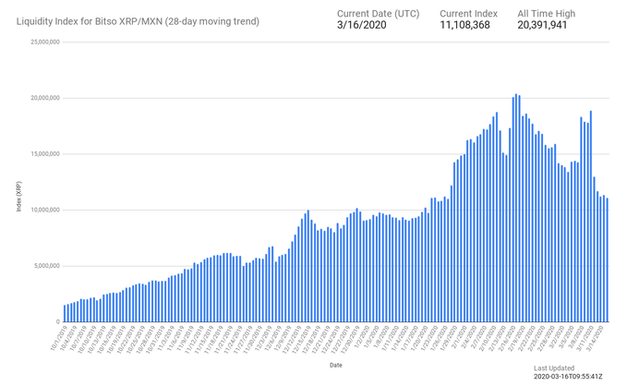Select the all time high value '20,391,941'
Screen dimensions: 627x386
(x=542, y=25)
